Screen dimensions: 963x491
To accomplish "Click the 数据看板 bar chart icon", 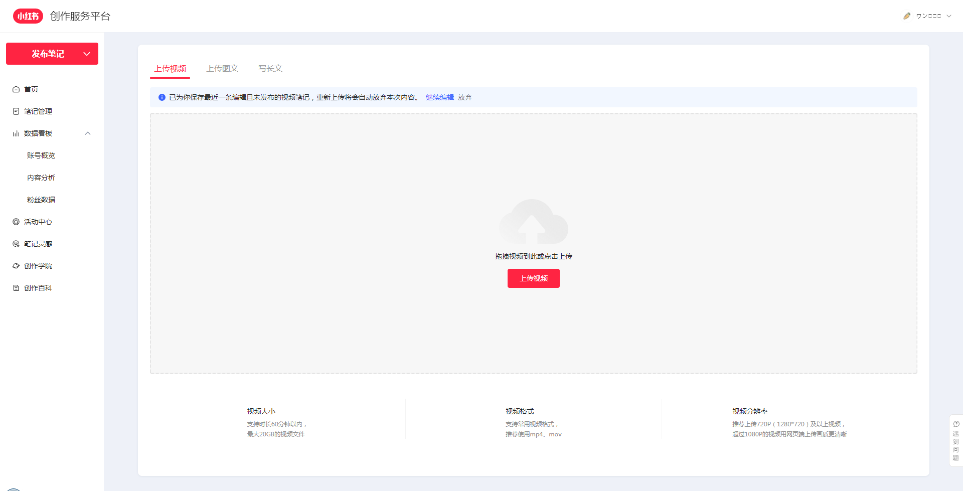I will click(x=16, y=133).
